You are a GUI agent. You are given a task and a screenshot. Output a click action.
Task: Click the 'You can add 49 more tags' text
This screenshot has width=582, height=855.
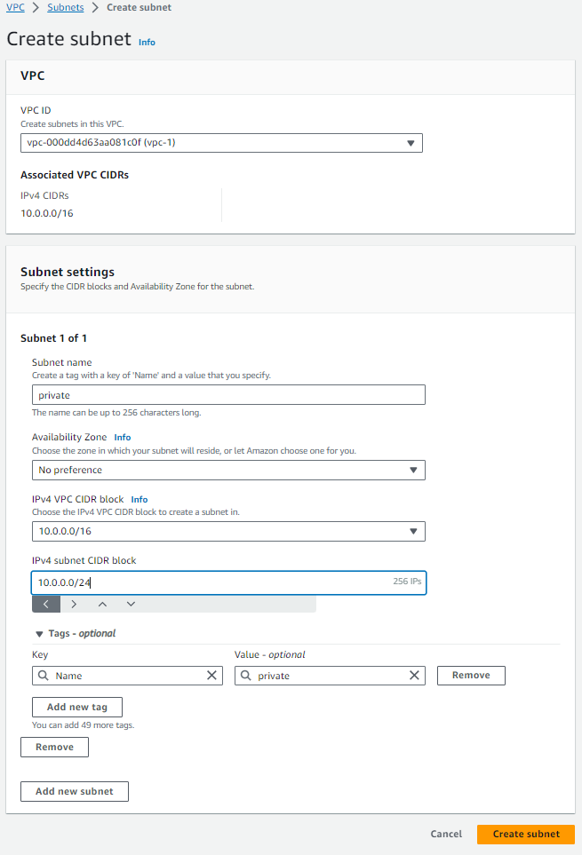(x=83, y=724)
